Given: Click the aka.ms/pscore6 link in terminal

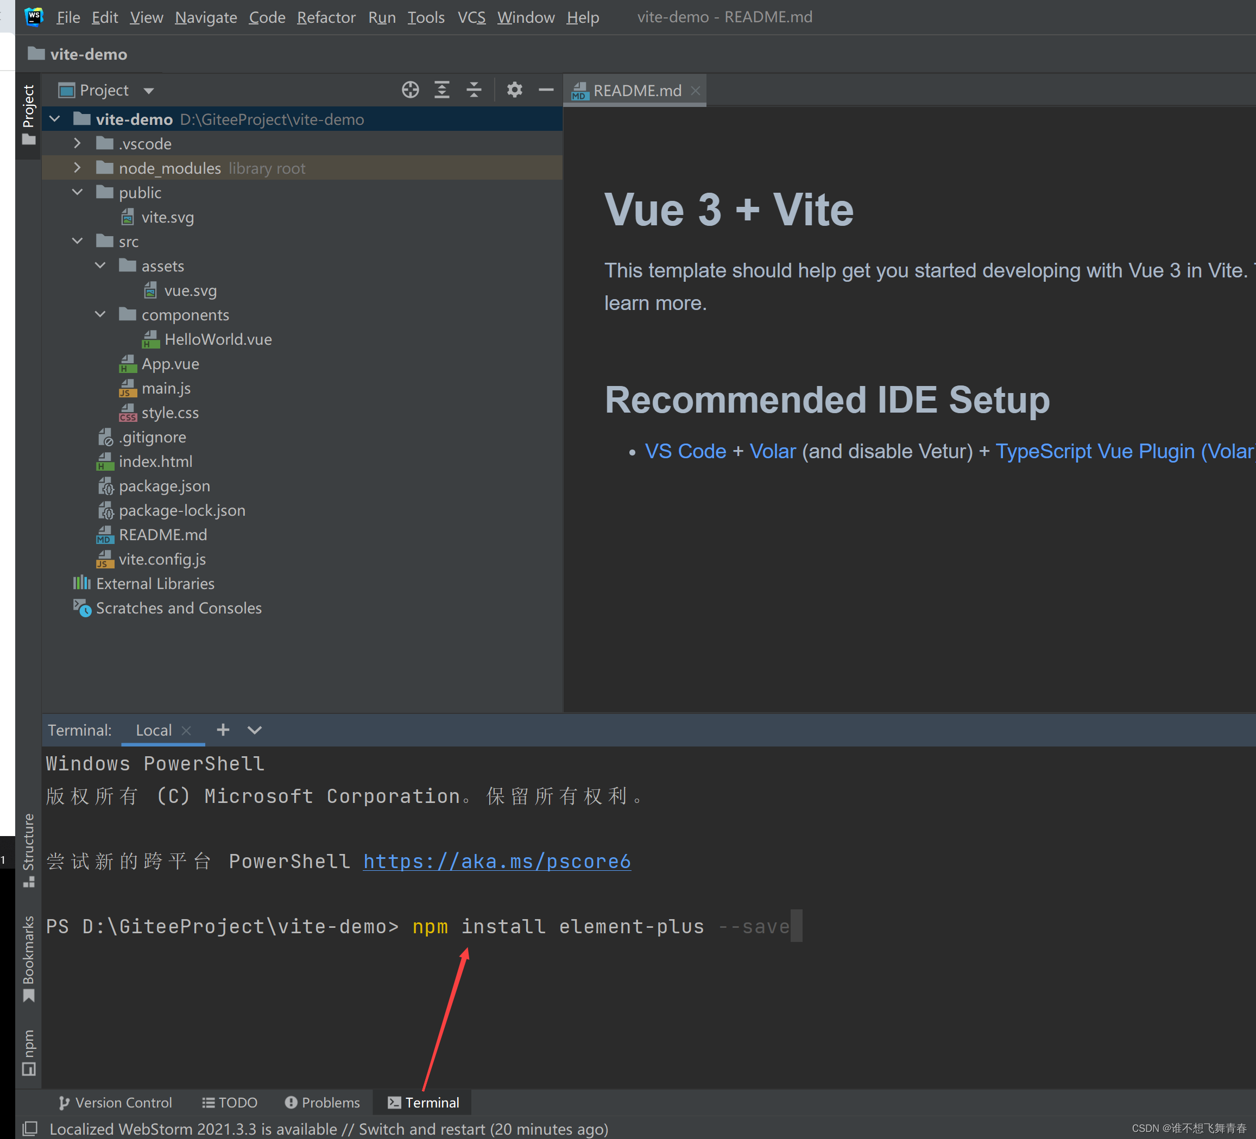Looking at the screenshot, I should coord(496,861).
